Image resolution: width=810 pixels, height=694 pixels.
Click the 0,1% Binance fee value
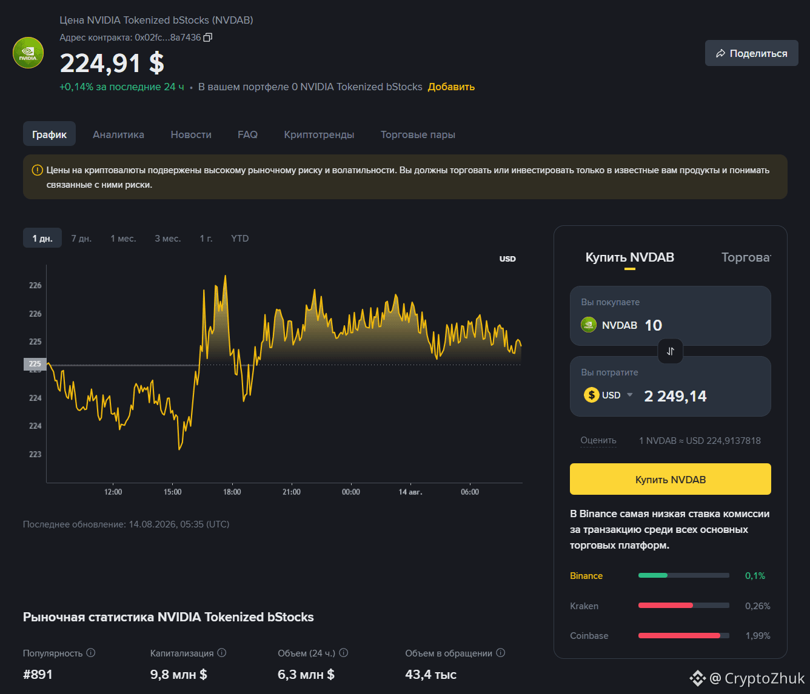click(x=755, y=576)
